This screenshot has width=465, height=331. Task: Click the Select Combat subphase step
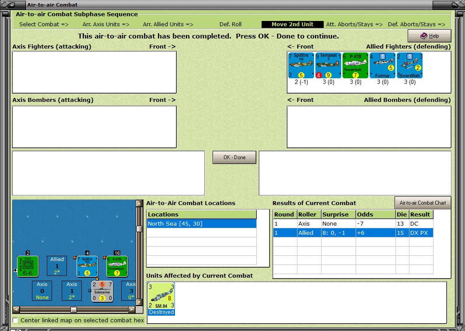click(44, 24)
